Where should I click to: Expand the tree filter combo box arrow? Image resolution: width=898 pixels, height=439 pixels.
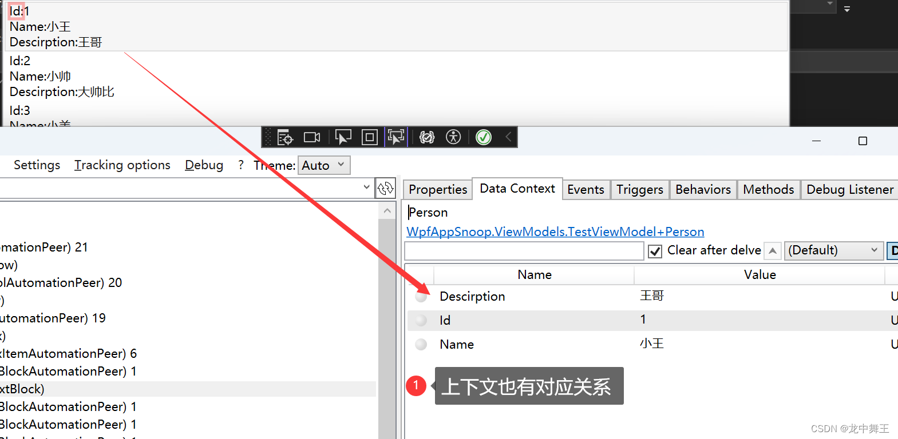tap(367, 187)
